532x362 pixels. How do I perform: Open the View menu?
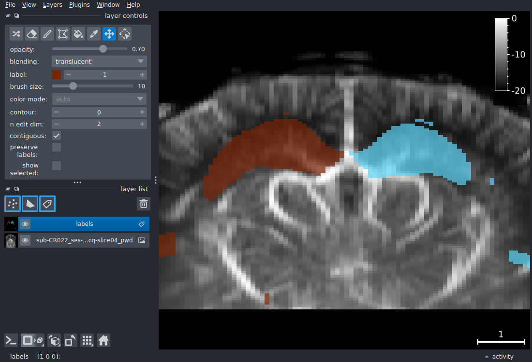point(29,5)
